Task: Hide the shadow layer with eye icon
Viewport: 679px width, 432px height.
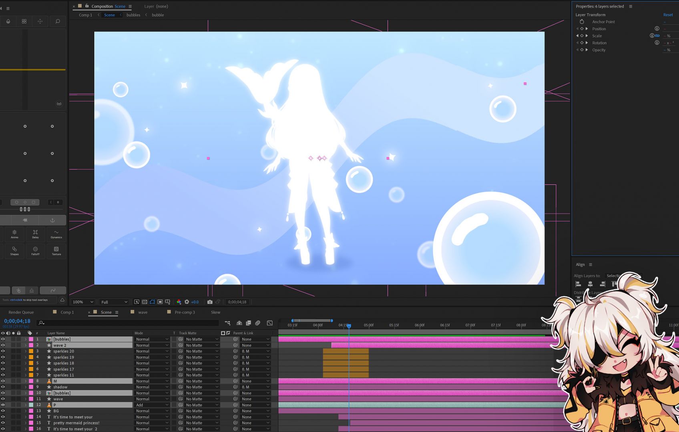Action: tap(3, 387)
